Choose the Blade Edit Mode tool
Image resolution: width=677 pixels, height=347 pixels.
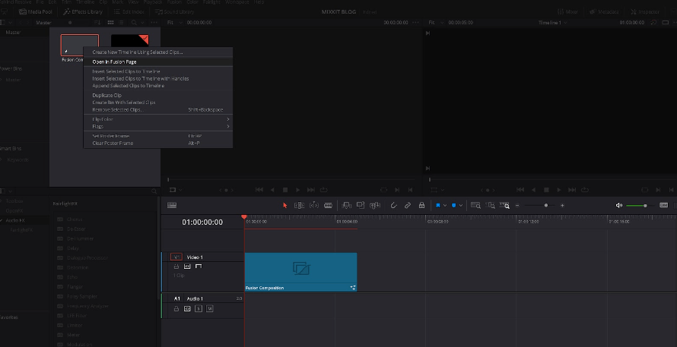point(328,205)
